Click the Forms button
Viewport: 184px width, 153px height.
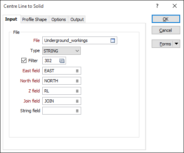tap(163, 44)
